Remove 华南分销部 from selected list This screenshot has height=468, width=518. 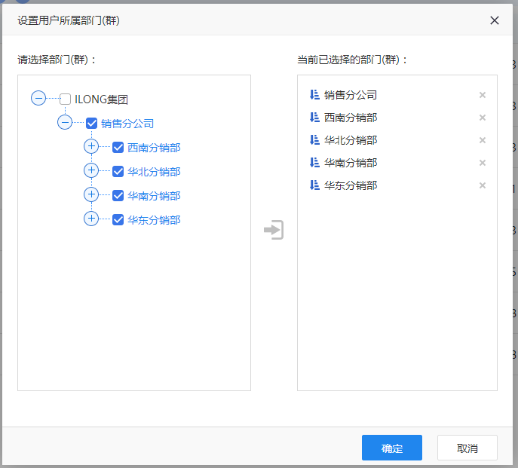[x=483, y=163]
